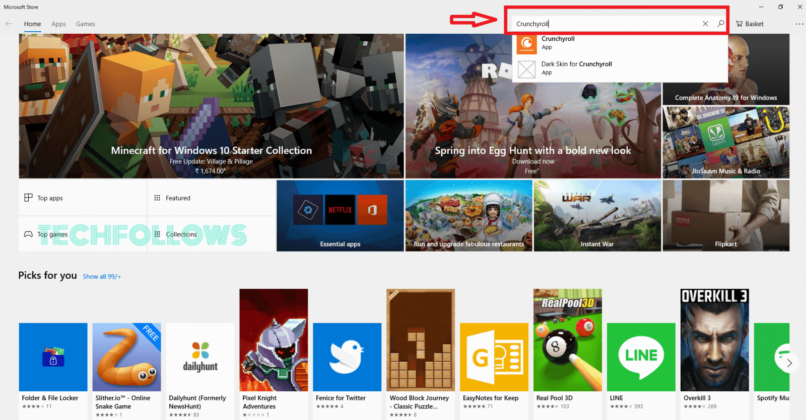Click the Wood Block Journey title text
The image size is (806, 420).
point(419,402)
